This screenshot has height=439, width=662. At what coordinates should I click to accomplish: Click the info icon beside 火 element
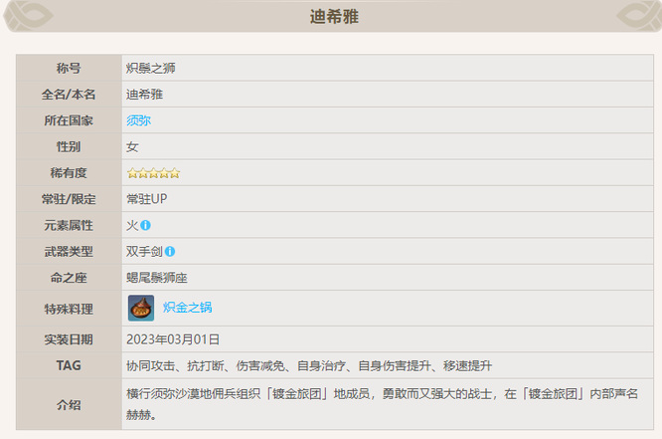(x=145, y=226)
